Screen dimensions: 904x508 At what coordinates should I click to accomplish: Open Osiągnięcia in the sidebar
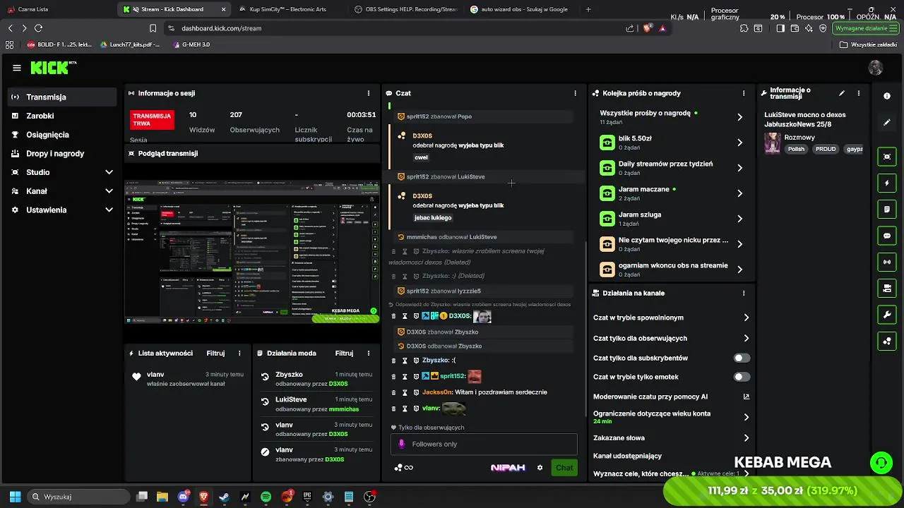(62, 134)
